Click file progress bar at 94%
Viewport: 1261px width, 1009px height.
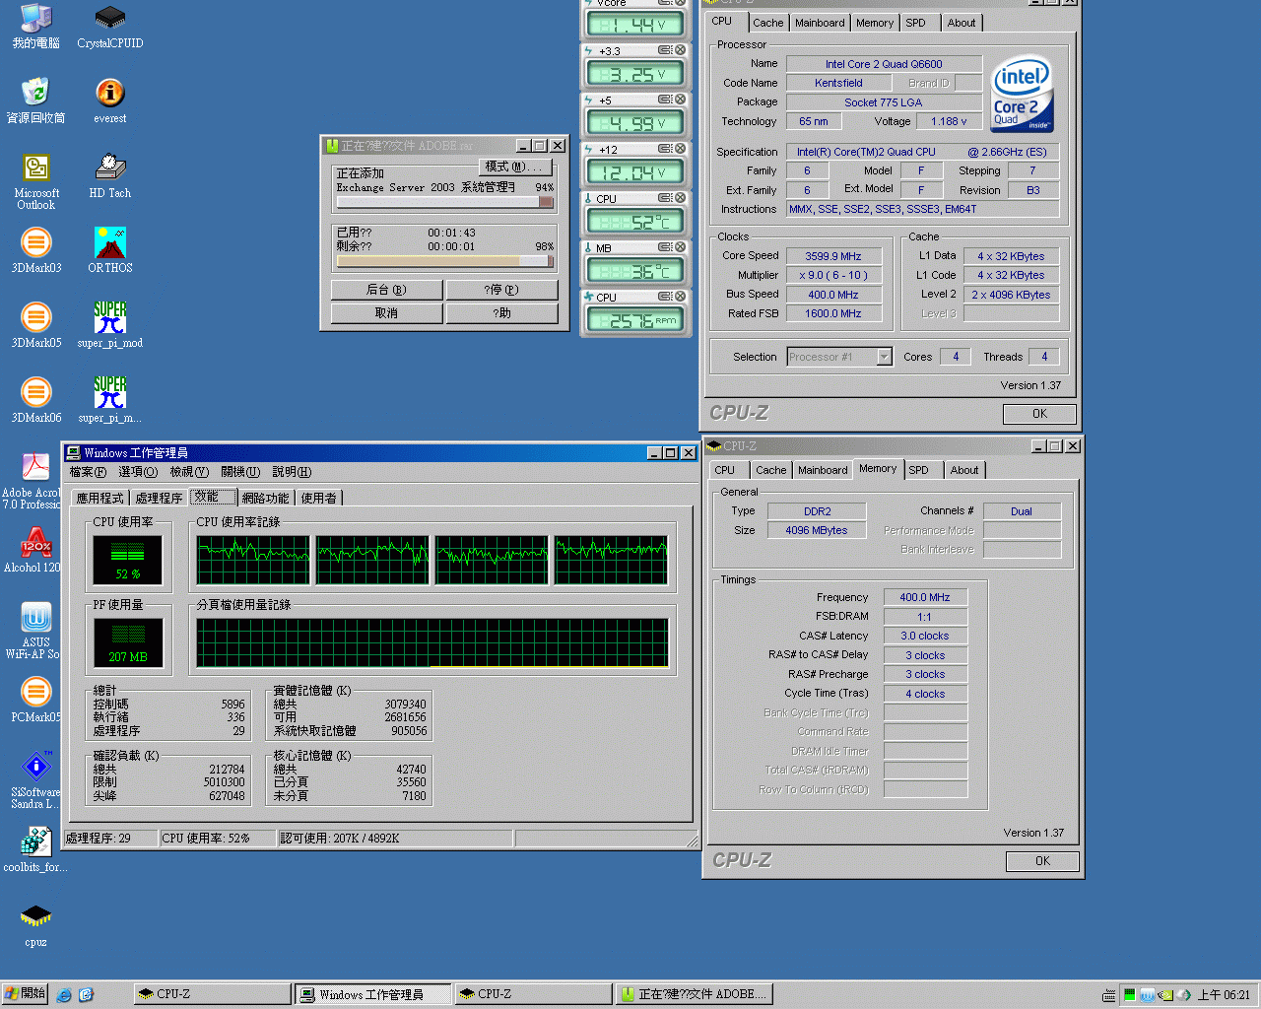(x=444, y=201)
